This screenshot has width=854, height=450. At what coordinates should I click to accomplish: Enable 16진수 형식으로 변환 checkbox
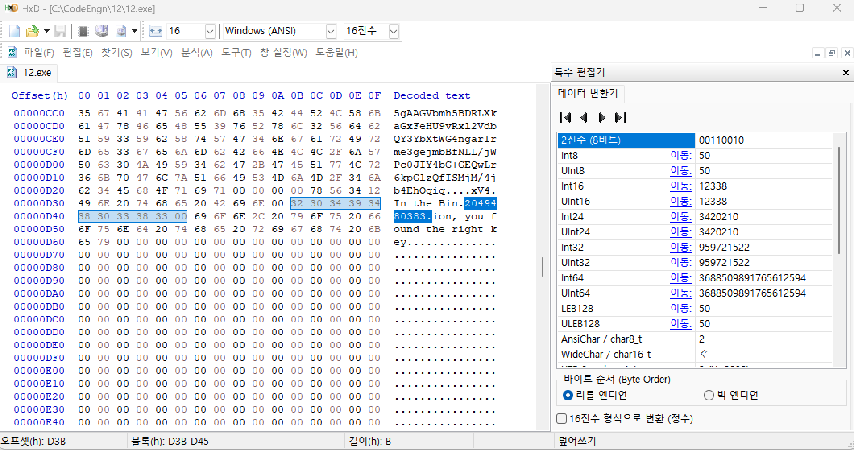pyautogui.click(x=562, y=419)
